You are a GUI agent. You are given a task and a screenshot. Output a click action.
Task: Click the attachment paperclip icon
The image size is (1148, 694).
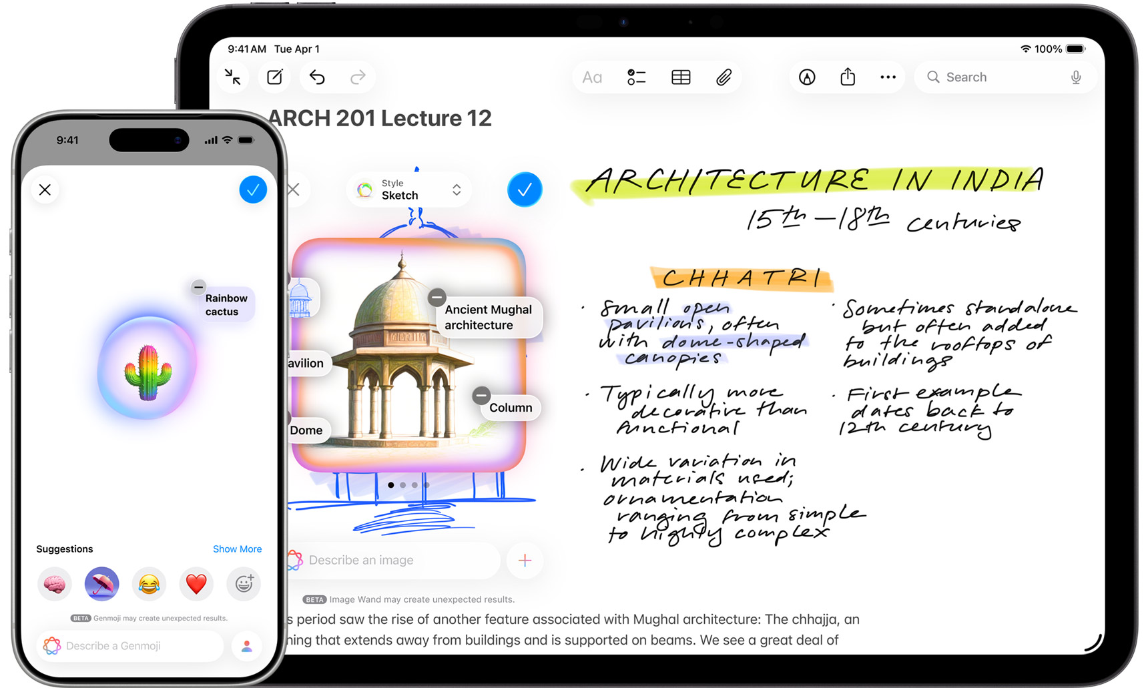[x=726, y=77]
